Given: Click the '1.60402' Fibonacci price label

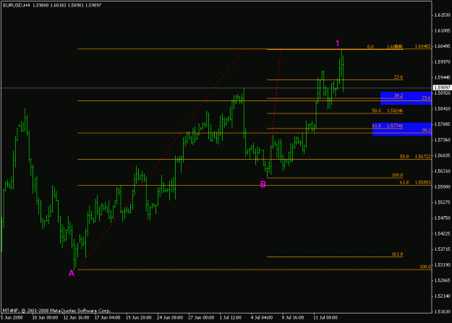Looking at the screenshot, I should point(423,46).
